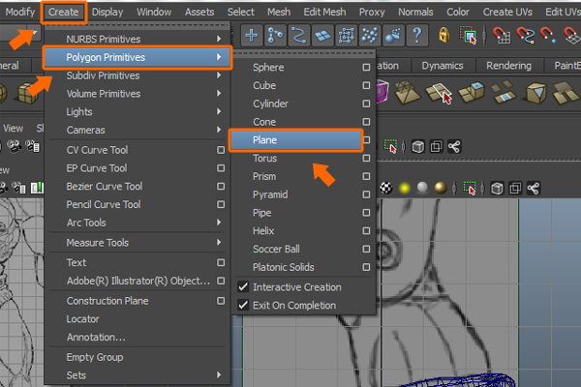
Task: Click the scattered points toolbar icon
Action: 370,36
